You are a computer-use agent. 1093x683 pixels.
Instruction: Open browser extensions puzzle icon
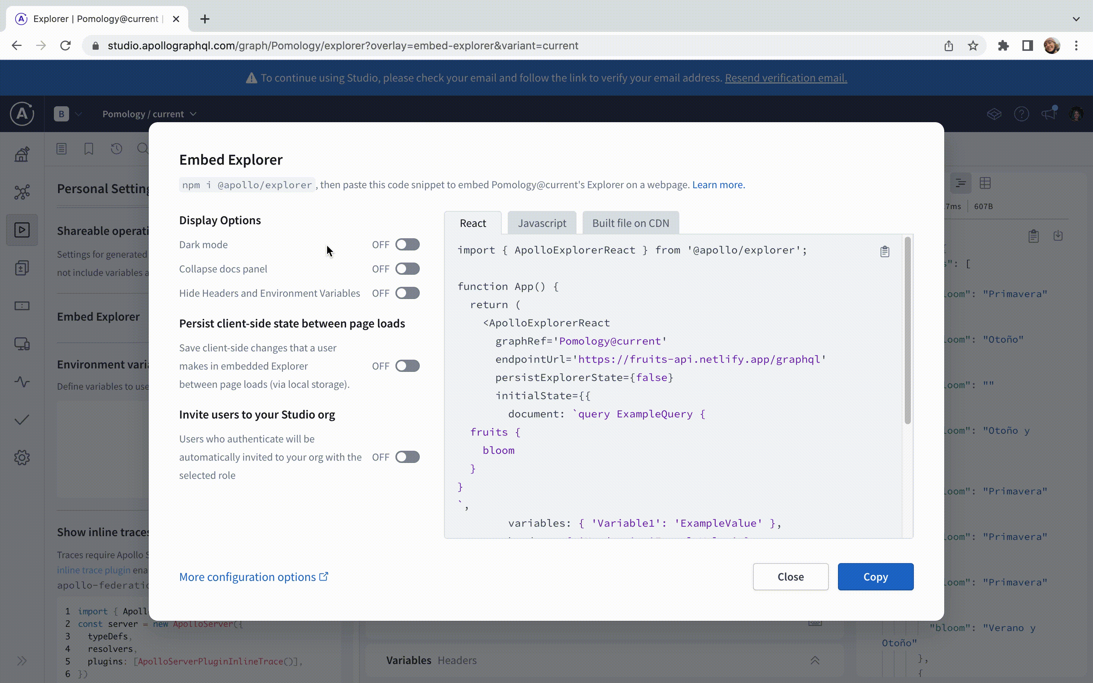pos(1003,46)
